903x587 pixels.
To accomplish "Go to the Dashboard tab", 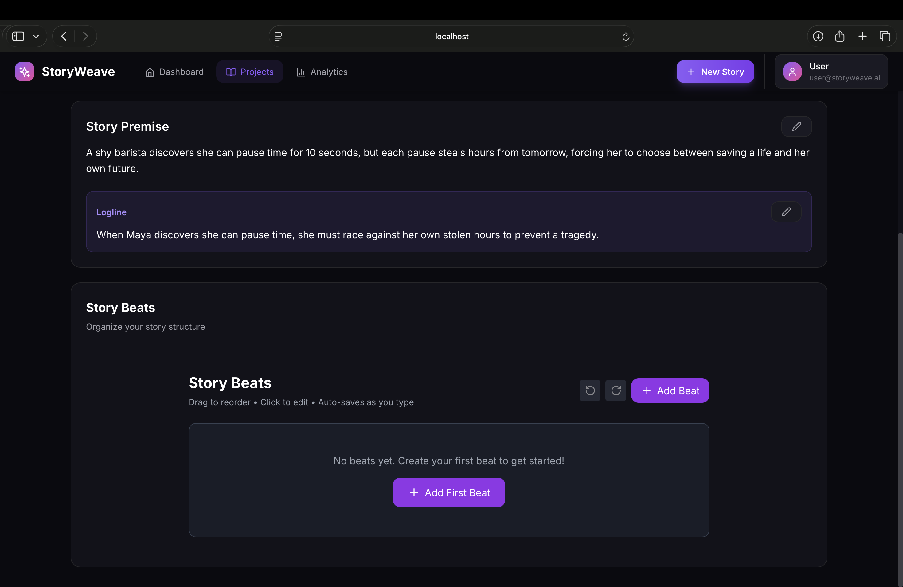I will [174, 72].
